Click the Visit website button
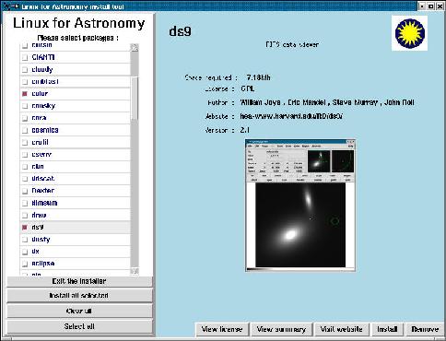Screen dimensions: 446x341 click(x=342, y=330)
